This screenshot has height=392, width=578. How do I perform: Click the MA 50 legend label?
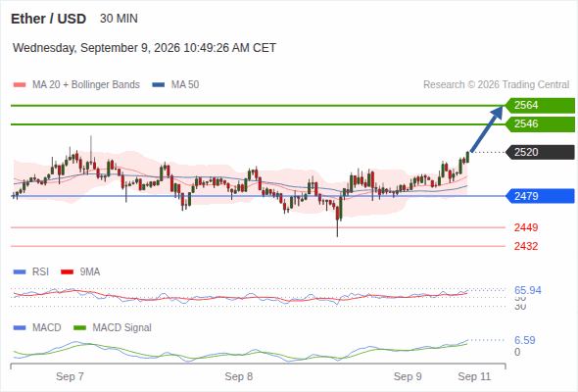pyautogui.click(x=185, y=85)
